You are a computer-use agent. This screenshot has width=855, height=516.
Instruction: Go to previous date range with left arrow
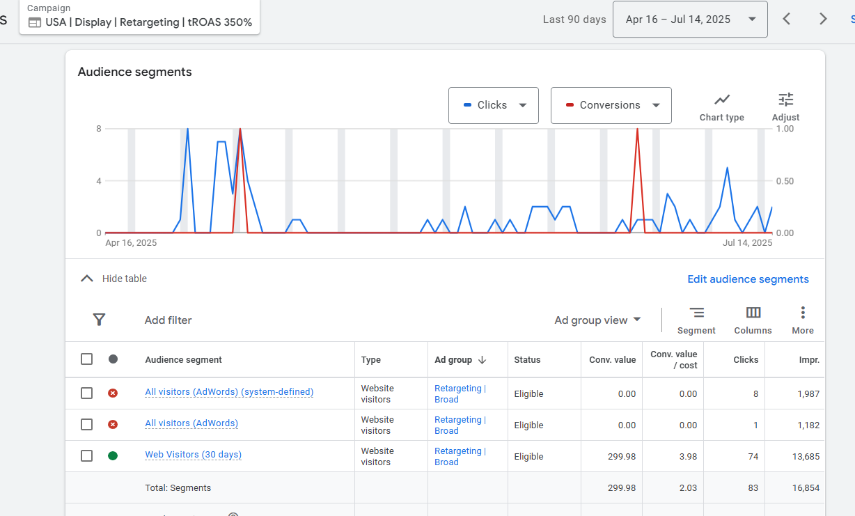[787, 19]
